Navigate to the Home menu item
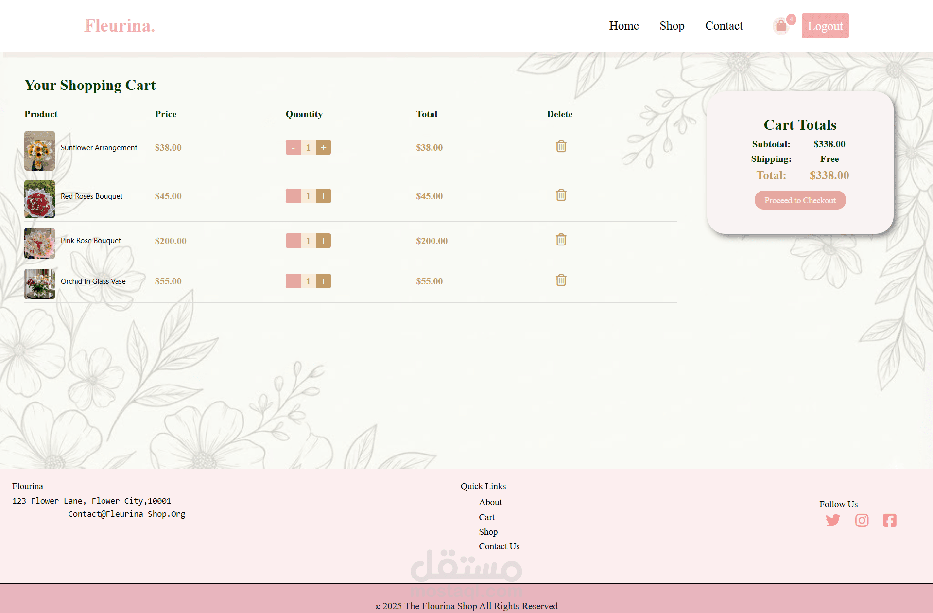The height and width of the screenshot is (613, 933). click(624, 26)
